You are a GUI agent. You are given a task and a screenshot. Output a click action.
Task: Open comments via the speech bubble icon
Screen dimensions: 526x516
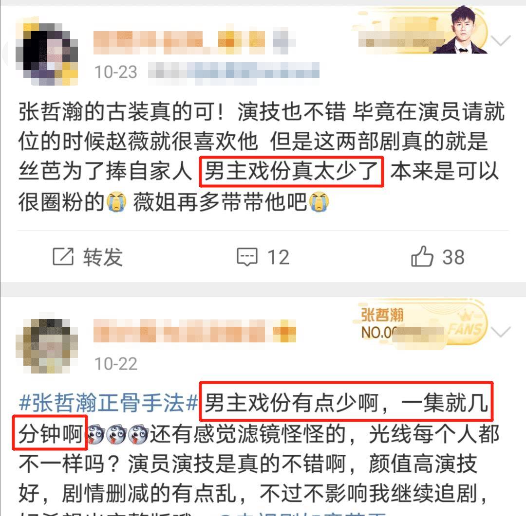[x=247, y=257]
